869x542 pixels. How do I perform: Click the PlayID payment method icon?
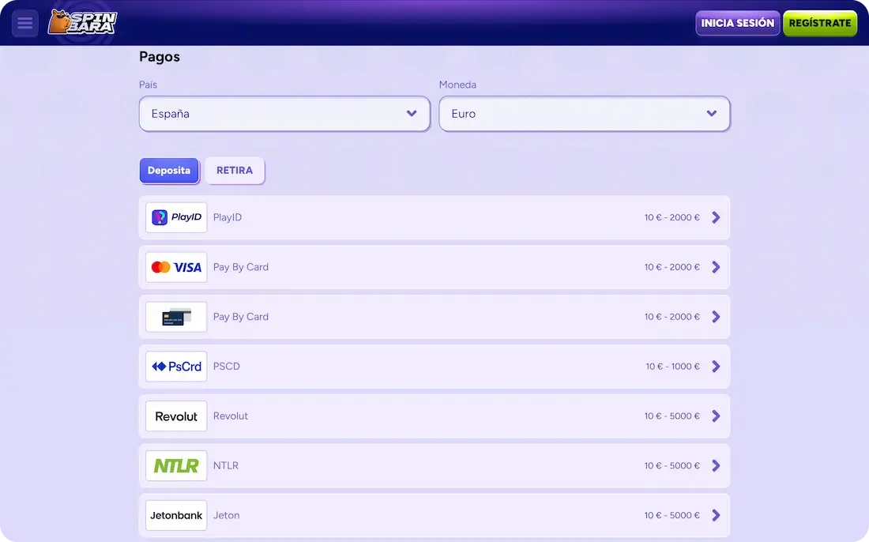[x=175, y=216]
